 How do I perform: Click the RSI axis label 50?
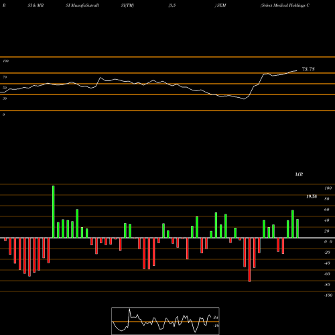click(5, 88)
